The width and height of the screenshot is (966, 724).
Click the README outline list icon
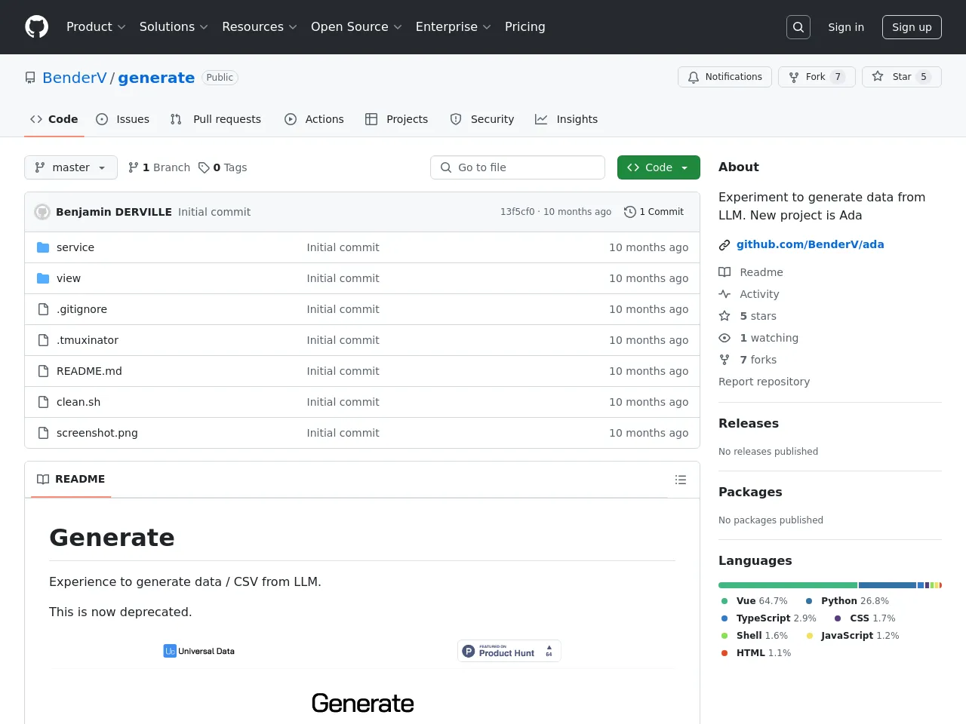[x=680, y=480]
